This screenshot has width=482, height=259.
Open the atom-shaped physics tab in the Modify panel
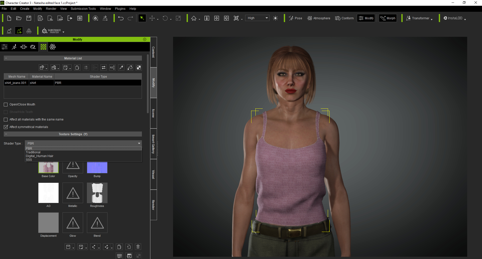click(53, 47)
